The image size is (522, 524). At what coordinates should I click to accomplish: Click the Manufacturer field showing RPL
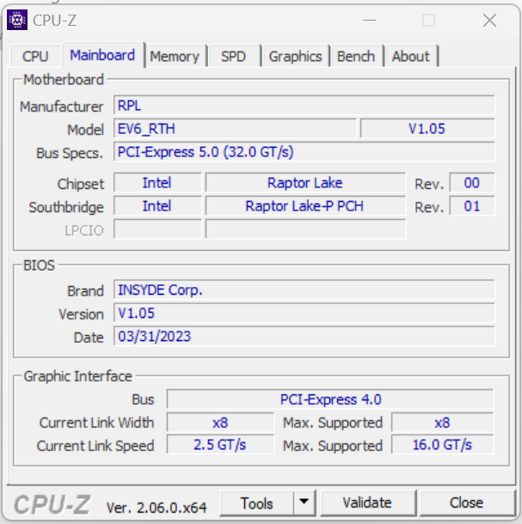304,107
